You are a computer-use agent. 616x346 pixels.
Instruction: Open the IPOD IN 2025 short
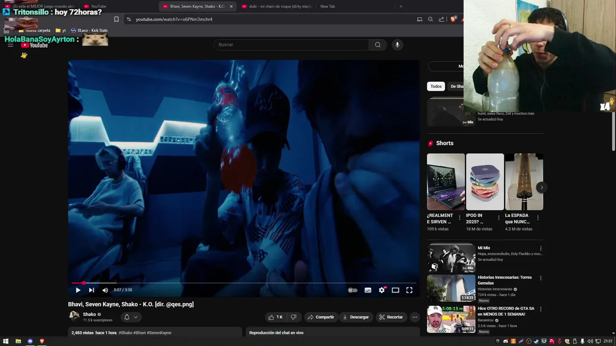click(485, 182)
